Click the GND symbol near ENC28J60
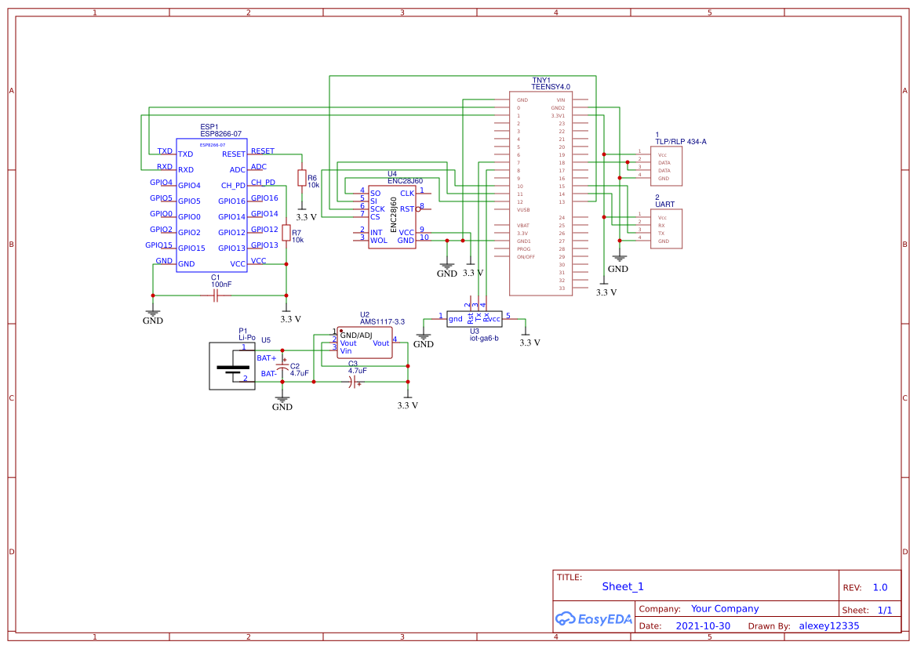Screen dimensions: 917x649 click(447, 270)
